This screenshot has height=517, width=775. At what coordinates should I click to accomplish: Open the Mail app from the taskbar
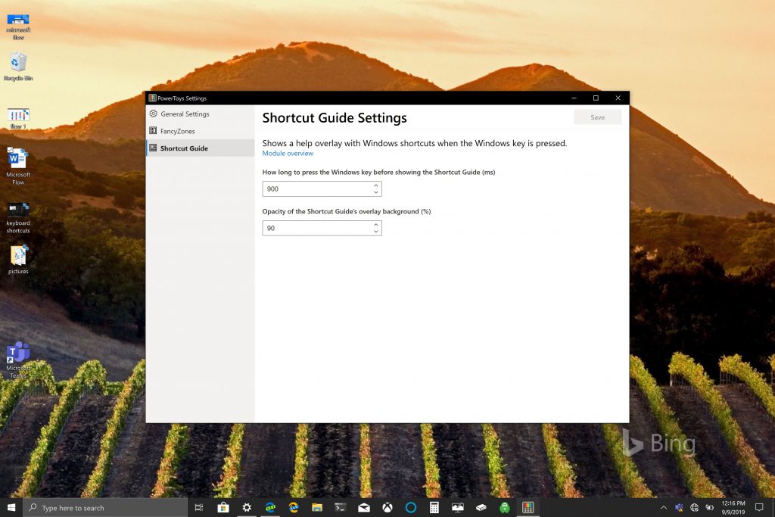point(363,507)
